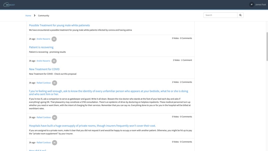
Task: Click the Medicast cloud logo
Action: [x=9, y=5]
